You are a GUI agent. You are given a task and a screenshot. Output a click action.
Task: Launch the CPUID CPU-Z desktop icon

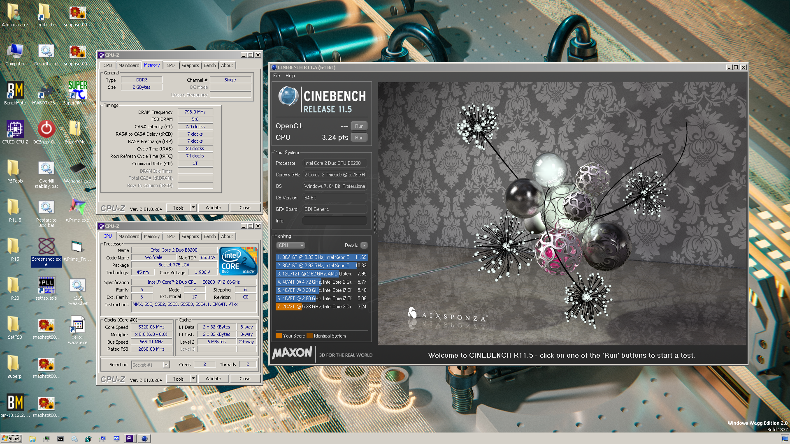coord(15,132)
